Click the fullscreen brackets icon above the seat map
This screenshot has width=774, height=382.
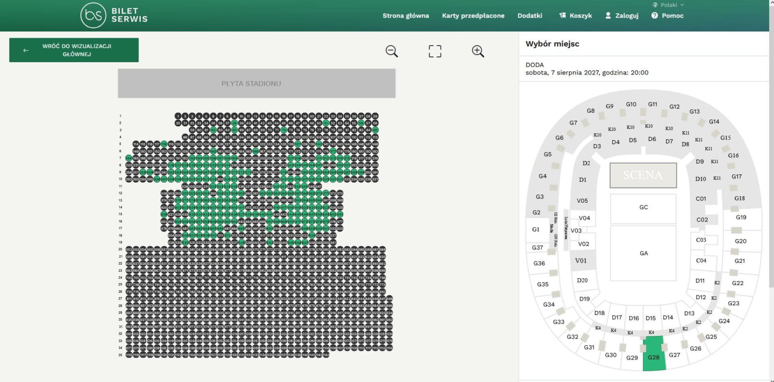[x=435, y=51]
